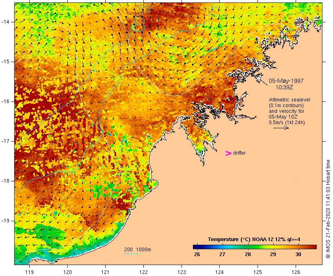The image size is (333, 276).
Task: Click the '200 1000m' depth legend text
Action: pos(138,250)
